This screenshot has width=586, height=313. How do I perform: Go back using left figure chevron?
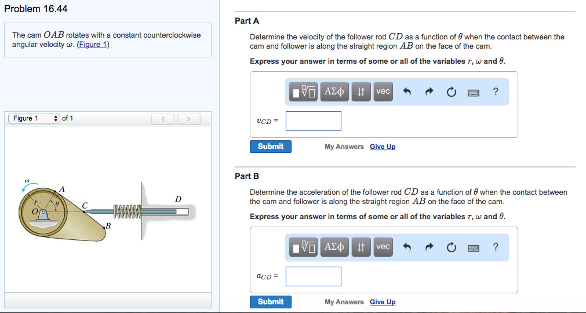163,119
